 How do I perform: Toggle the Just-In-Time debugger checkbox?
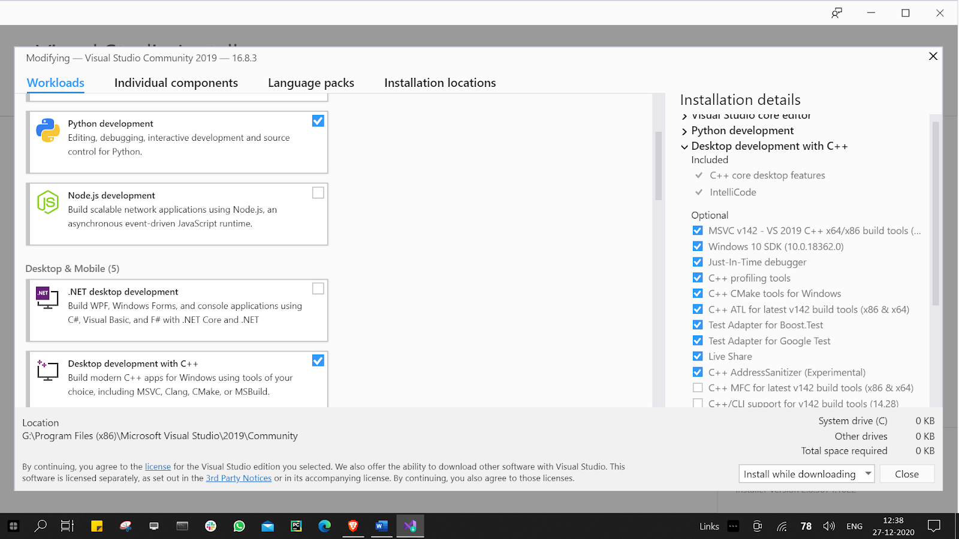coord(698,262)
